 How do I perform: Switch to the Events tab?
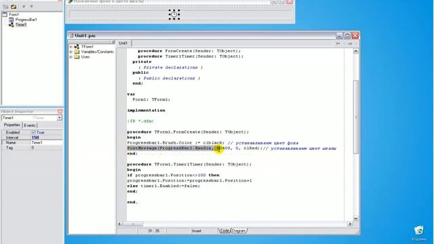[30, 125]
